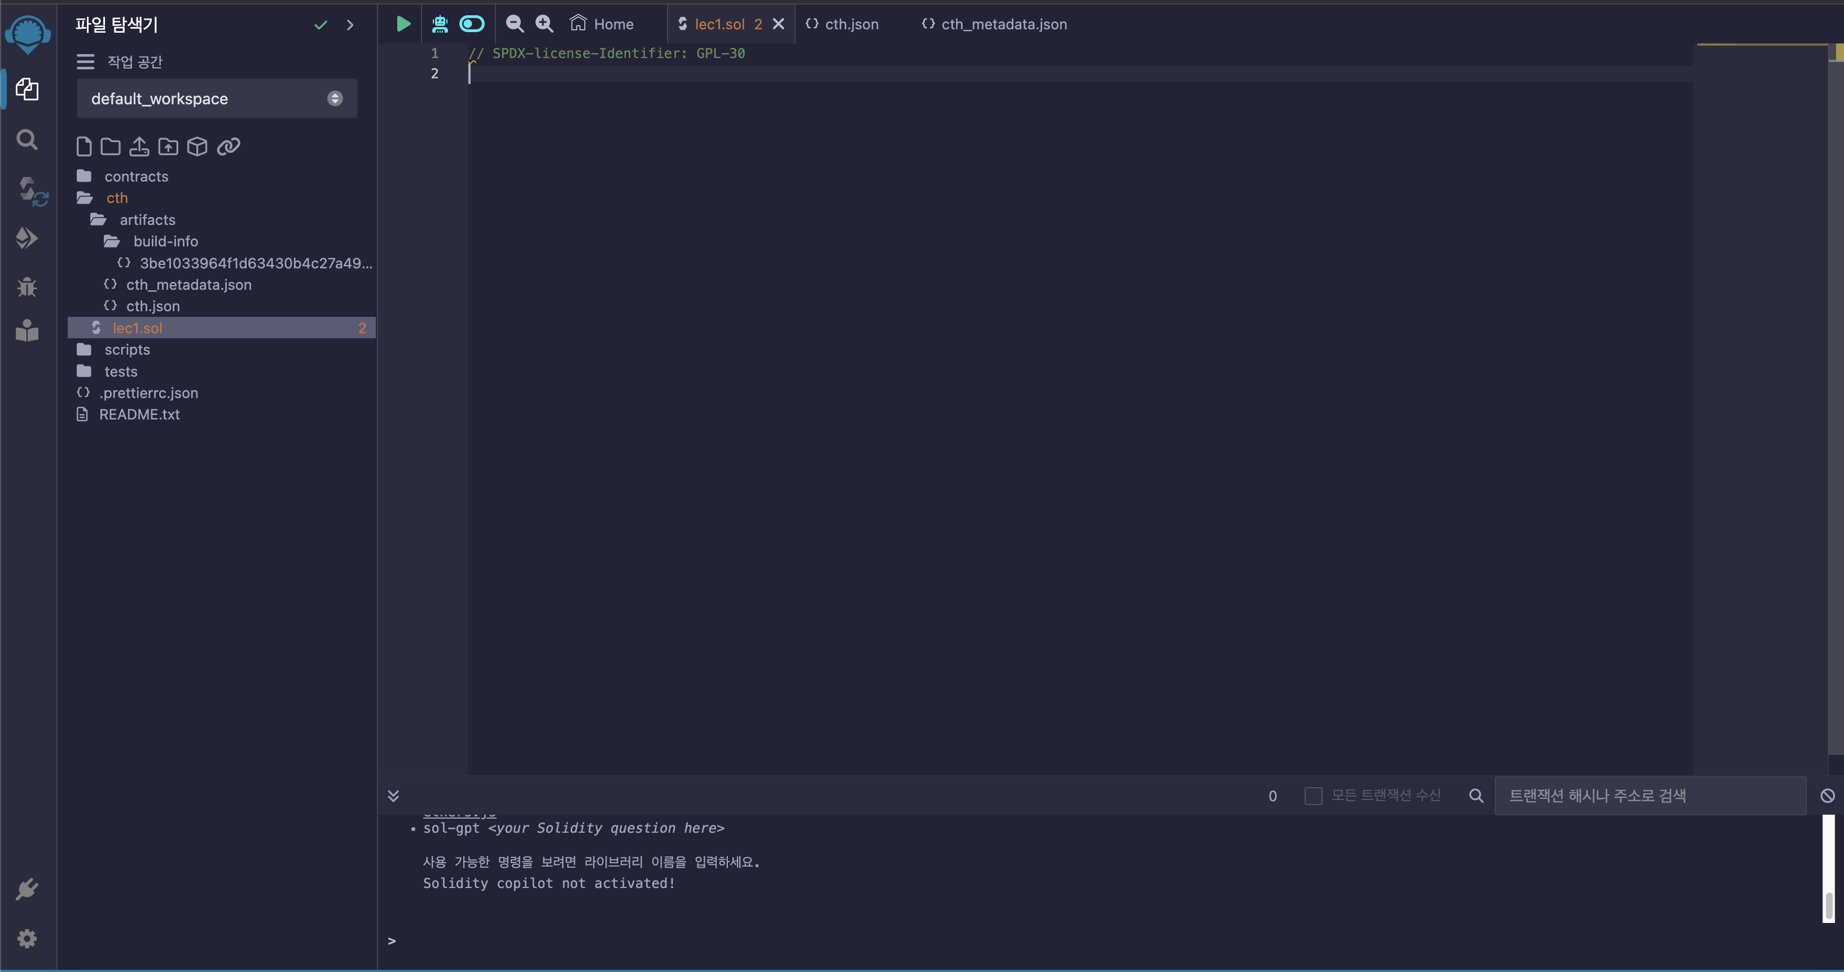Zoom in the editor text
Image resolution: width=1844 pixels, height=972 pixels.
point(544,24)
